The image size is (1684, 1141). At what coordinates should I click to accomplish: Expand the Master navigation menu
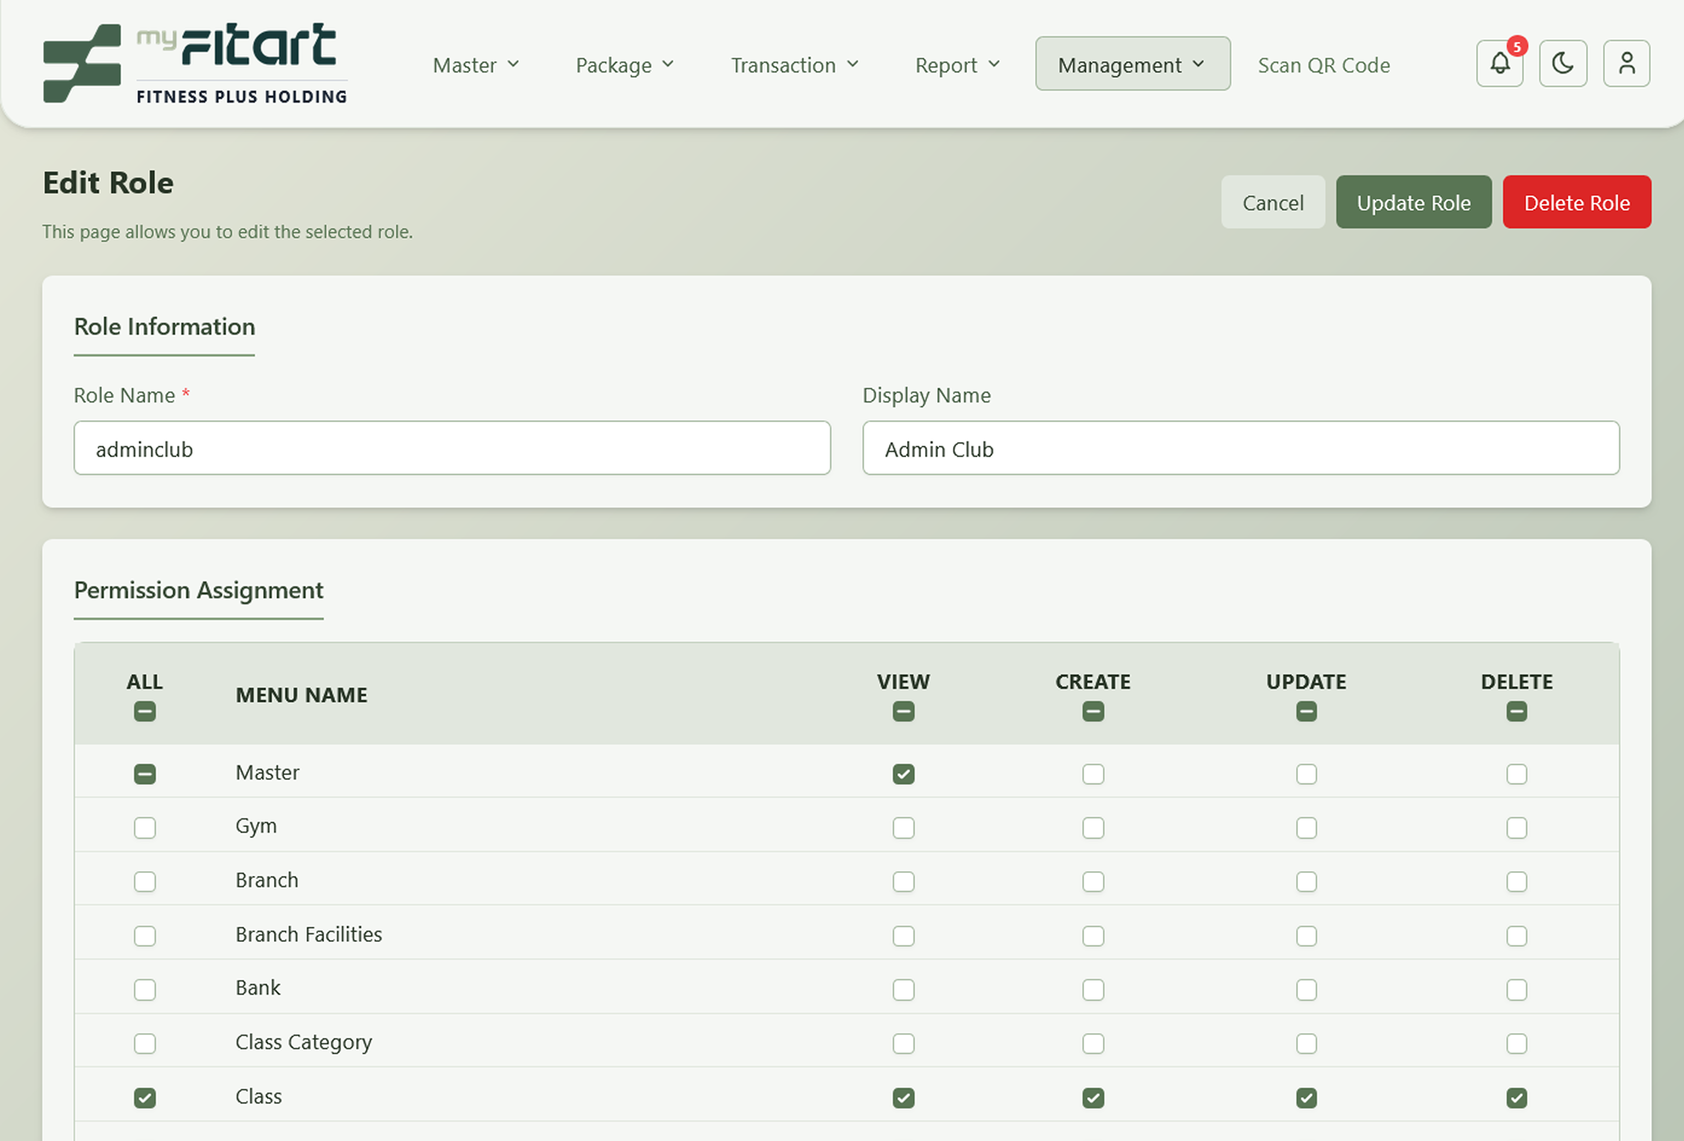(476, 65)
